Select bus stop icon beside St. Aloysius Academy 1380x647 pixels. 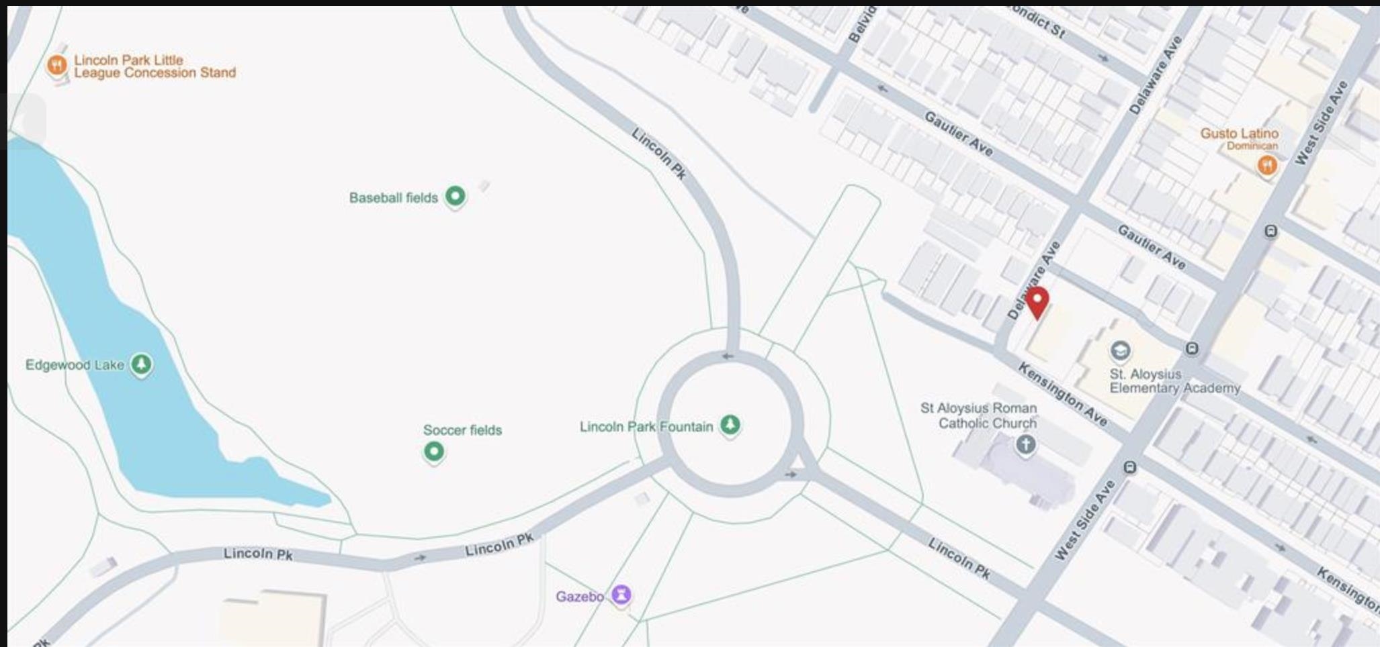(1192, 348)
